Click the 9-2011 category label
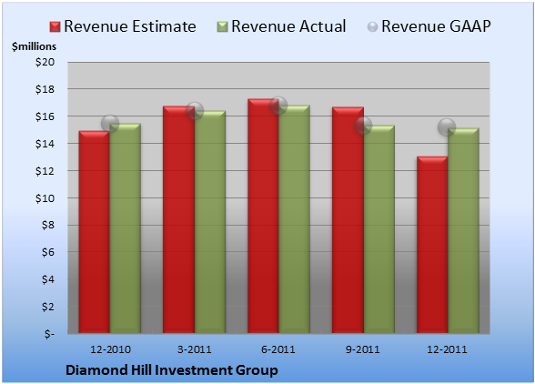This screenshot has height=384, width=535. (x=362, y=349)
